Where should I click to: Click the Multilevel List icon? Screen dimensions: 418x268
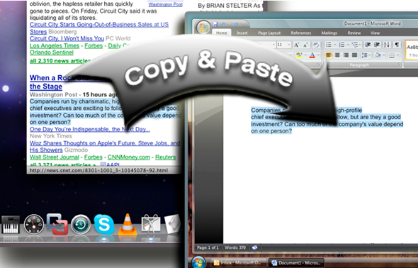354,45
